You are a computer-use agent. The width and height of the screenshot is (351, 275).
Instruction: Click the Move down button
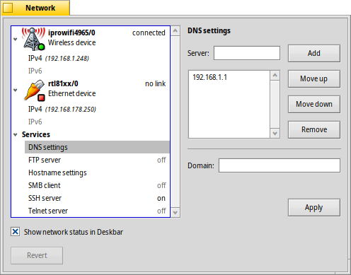pos(314,104)
